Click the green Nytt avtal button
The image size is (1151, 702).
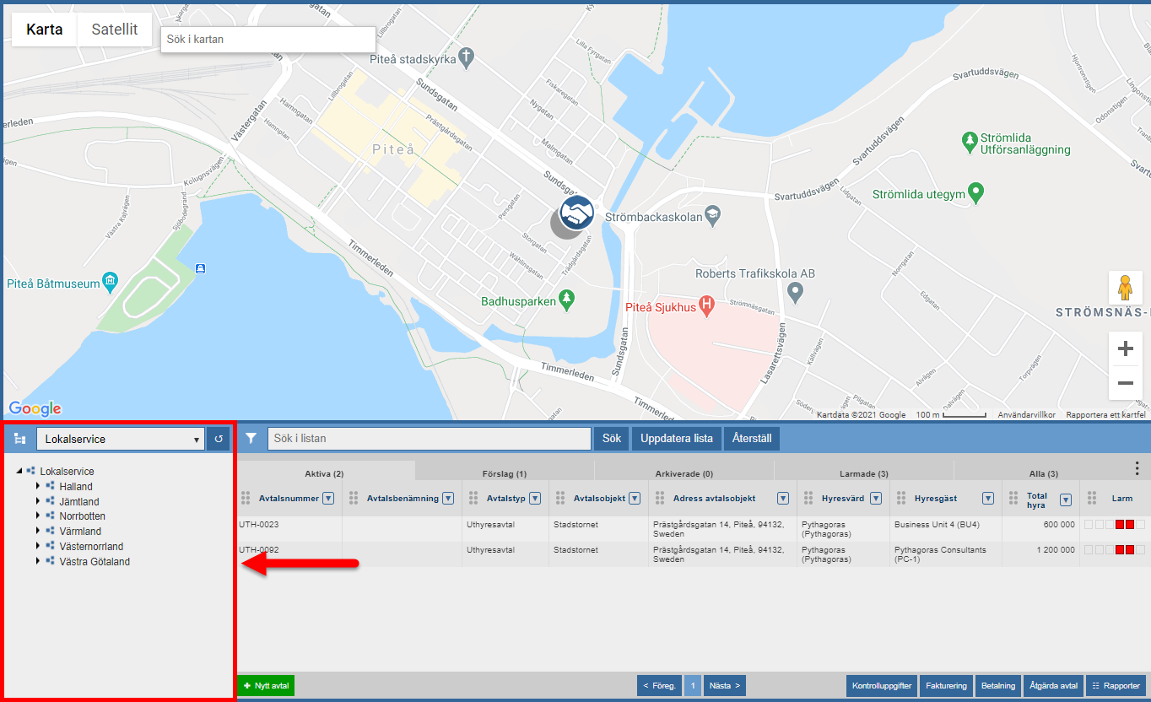pos(266,686)
